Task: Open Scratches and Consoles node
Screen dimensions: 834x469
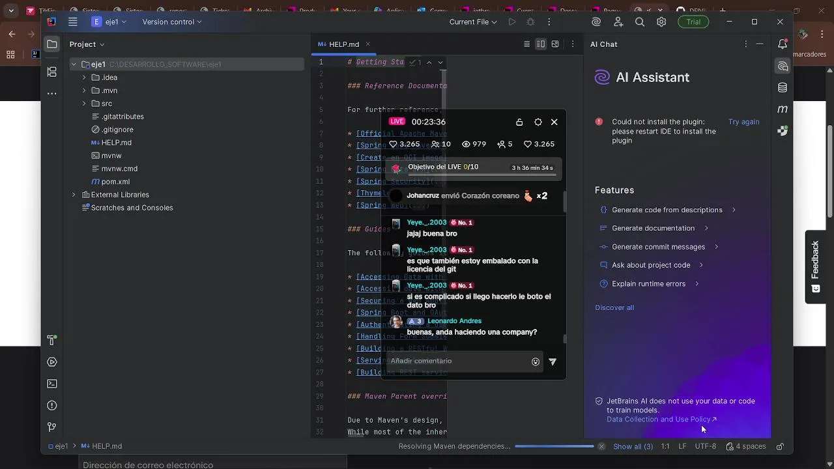Action: pos(127,208)
